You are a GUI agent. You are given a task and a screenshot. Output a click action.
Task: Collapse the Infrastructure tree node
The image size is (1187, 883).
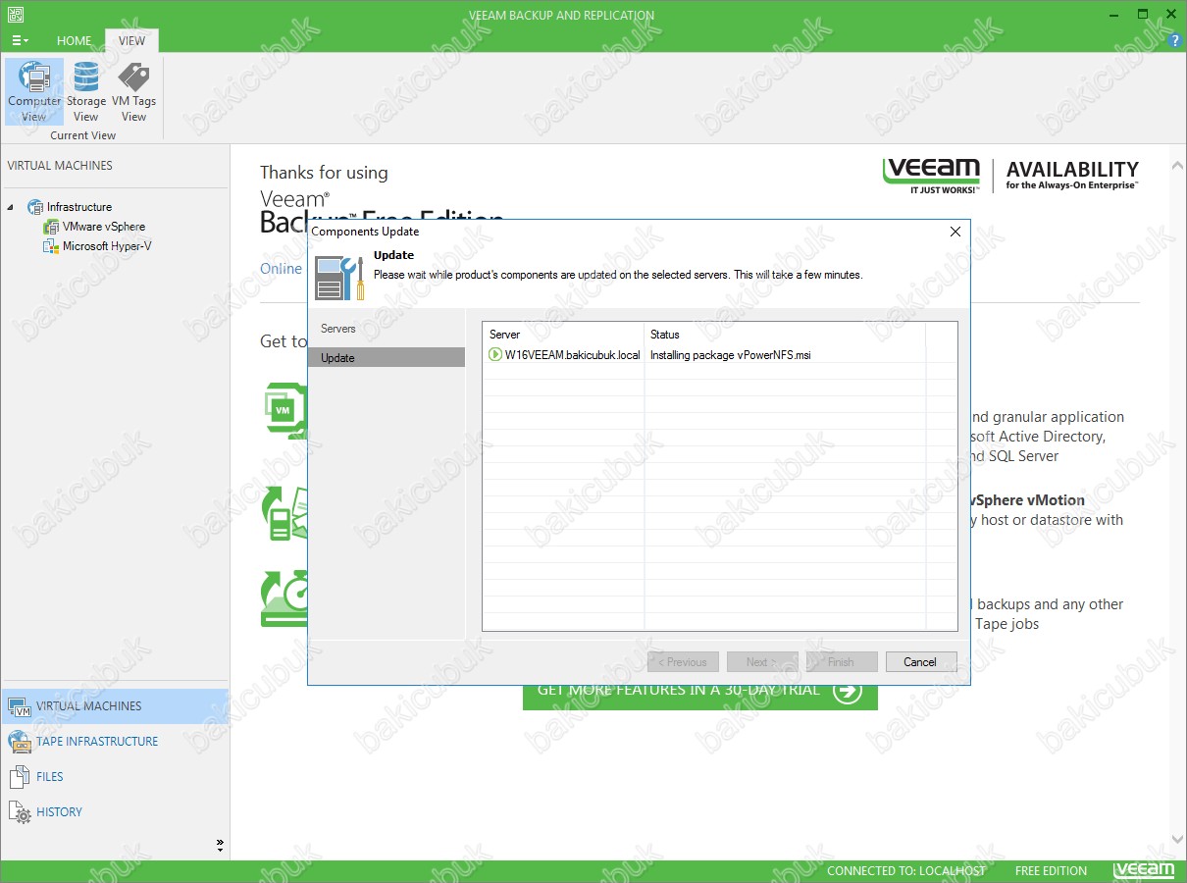pyautogui.click(x=11, y=207)
